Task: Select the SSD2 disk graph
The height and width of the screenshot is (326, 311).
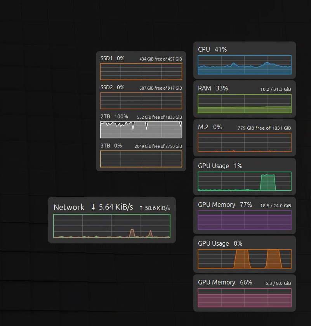Action: [x=141, y=101]
